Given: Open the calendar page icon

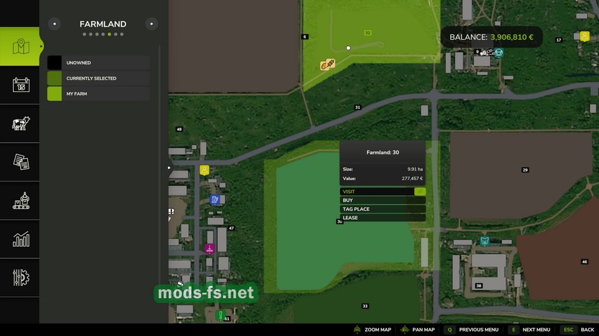Looking at the screenshot, I should point(20,85).
